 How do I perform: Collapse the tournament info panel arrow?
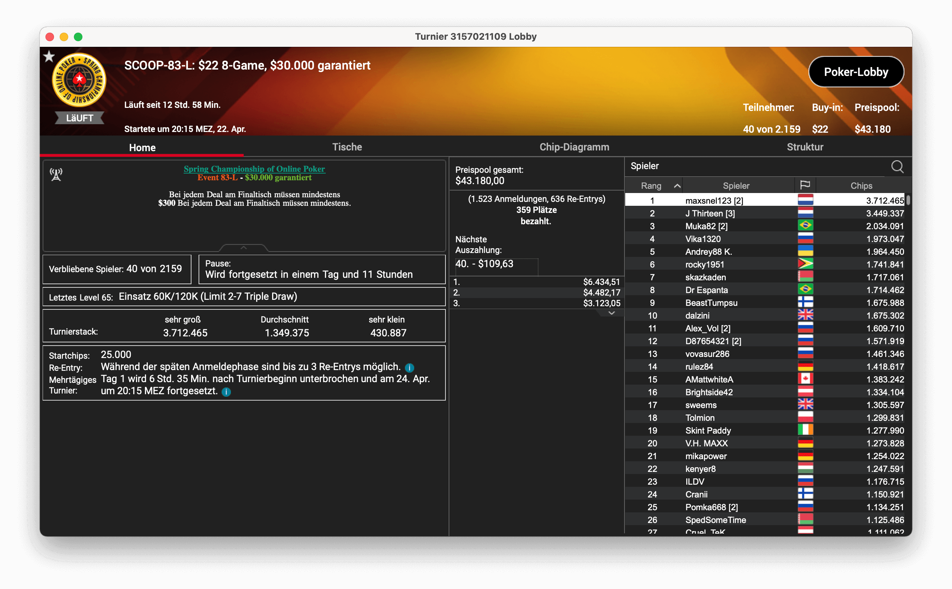(x=244, y=248)
